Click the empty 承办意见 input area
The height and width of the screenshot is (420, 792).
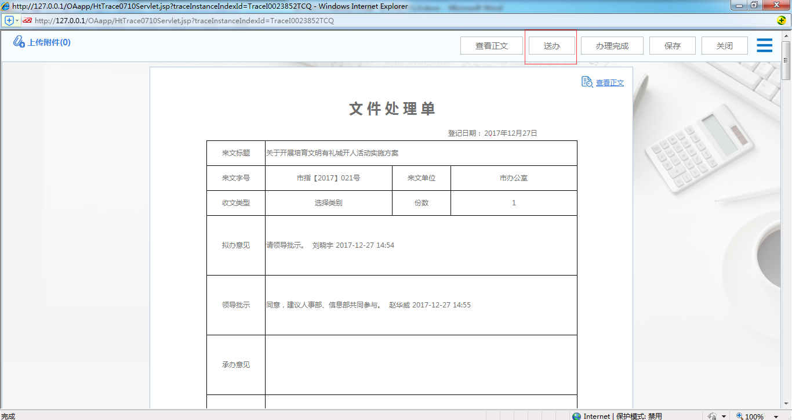point(420,364)
